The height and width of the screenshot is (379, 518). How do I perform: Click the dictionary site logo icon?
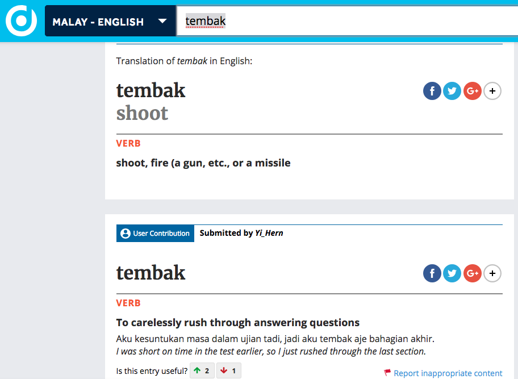click(21, 20)
